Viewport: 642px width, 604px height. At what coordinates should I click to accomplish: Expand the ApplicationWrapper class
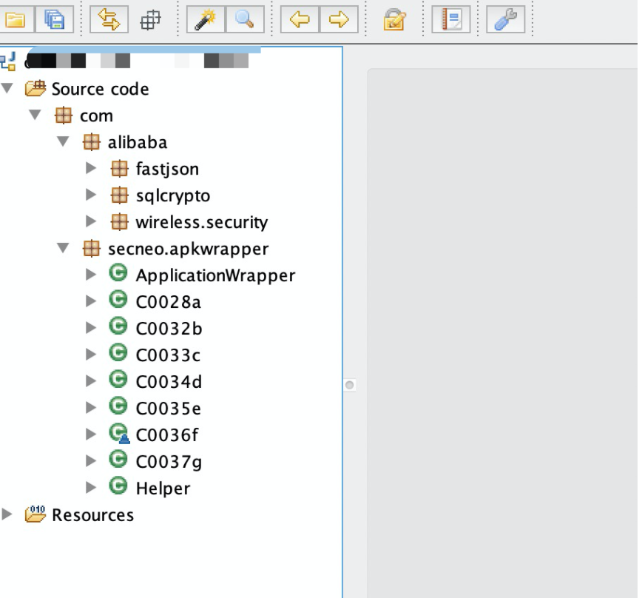tap(91, 275)
